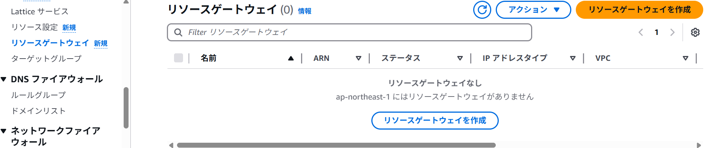Open the 情報 link beside title
This screenshot has height=148, width=716.
[x=304, y=11]
